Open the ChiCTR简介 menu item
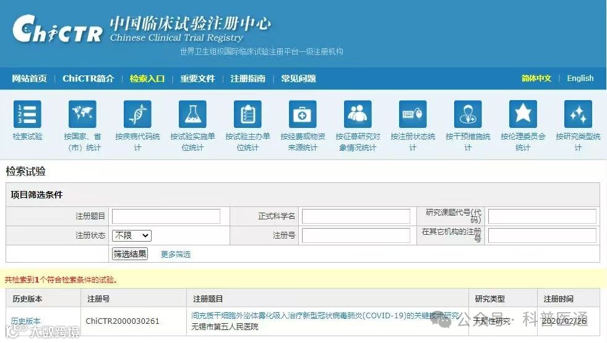The image size is (607, 343). point(88,78)
